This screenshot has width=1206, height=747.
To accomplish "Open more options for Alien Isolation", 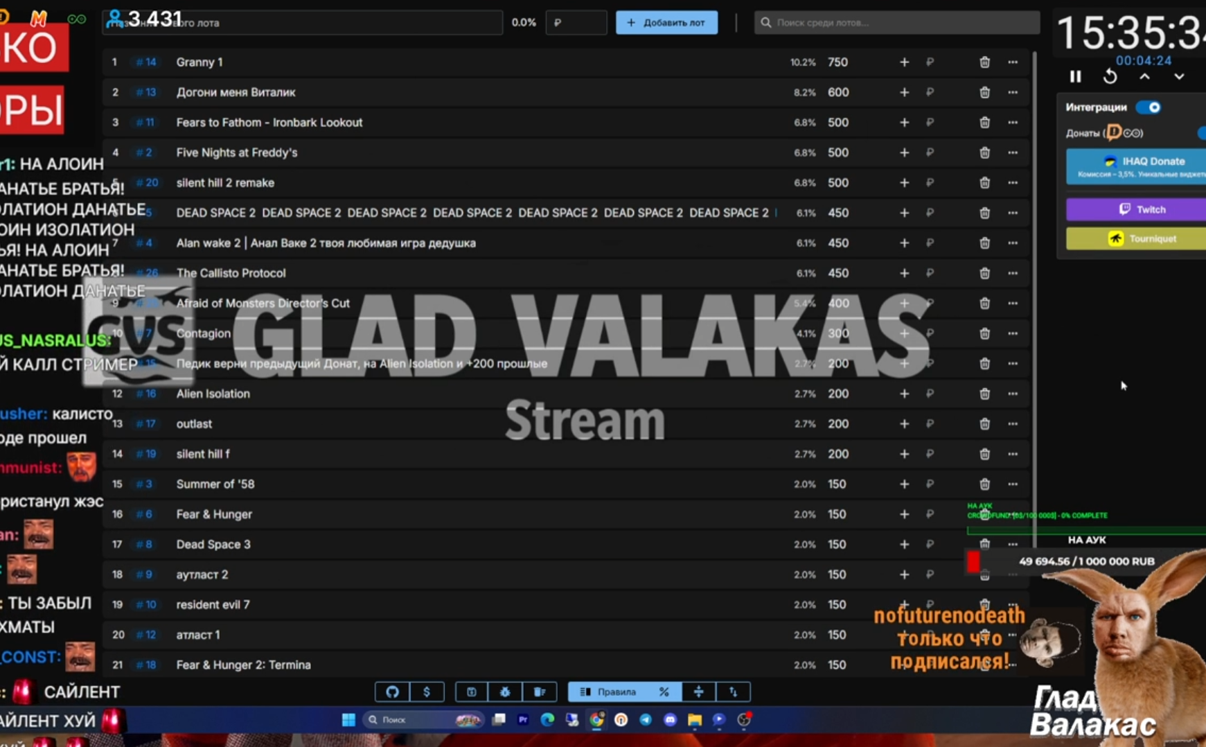I will pyautogui.click(x=1013, y=394).
